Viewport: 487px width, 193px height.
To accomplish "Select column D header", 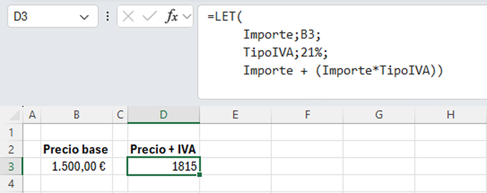I will tap(164, 115).
